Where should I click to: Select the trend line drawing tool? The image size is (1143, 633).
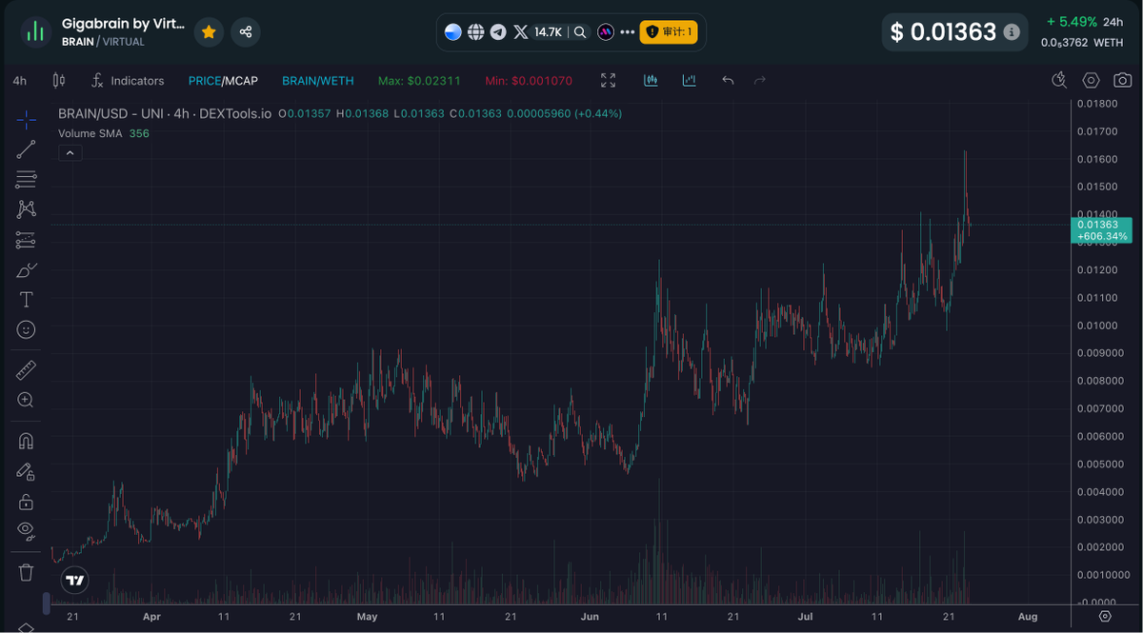coord(26,148)
